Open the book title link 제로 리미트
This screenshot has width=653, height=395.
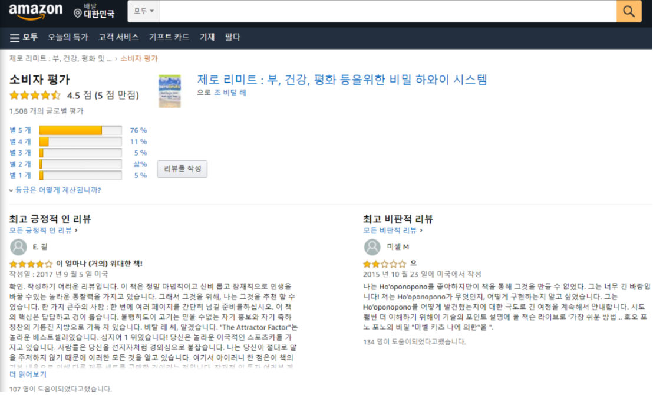coord(342,80)
